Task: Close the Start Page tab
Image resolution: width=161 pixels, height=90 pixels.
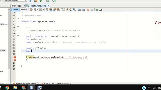Action: pos(24,6)
